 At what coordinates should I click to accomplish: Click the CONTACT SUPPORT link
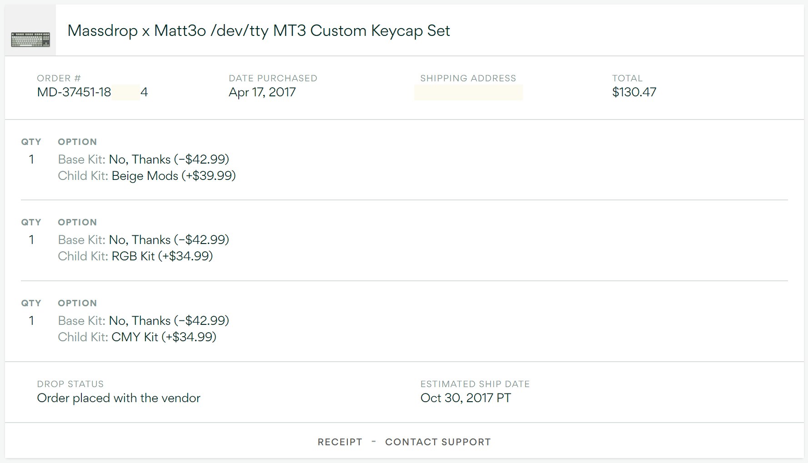pyautogui.click(x=437, y=442)
